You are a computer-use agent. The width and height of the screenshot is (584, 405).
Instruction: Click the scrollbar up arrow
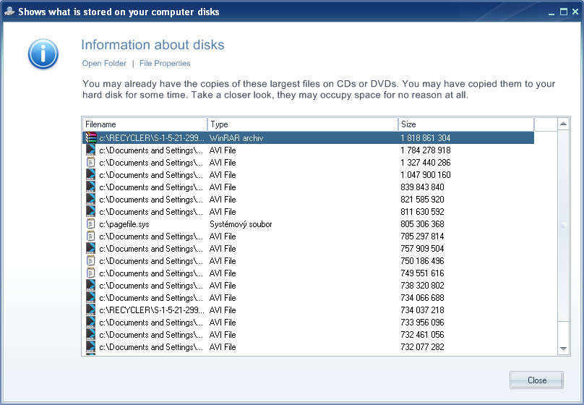(x=564, y=124)
